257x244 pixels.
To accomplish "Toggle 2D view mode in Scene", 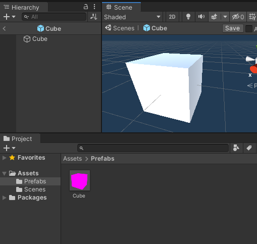I will click(172, 17).
